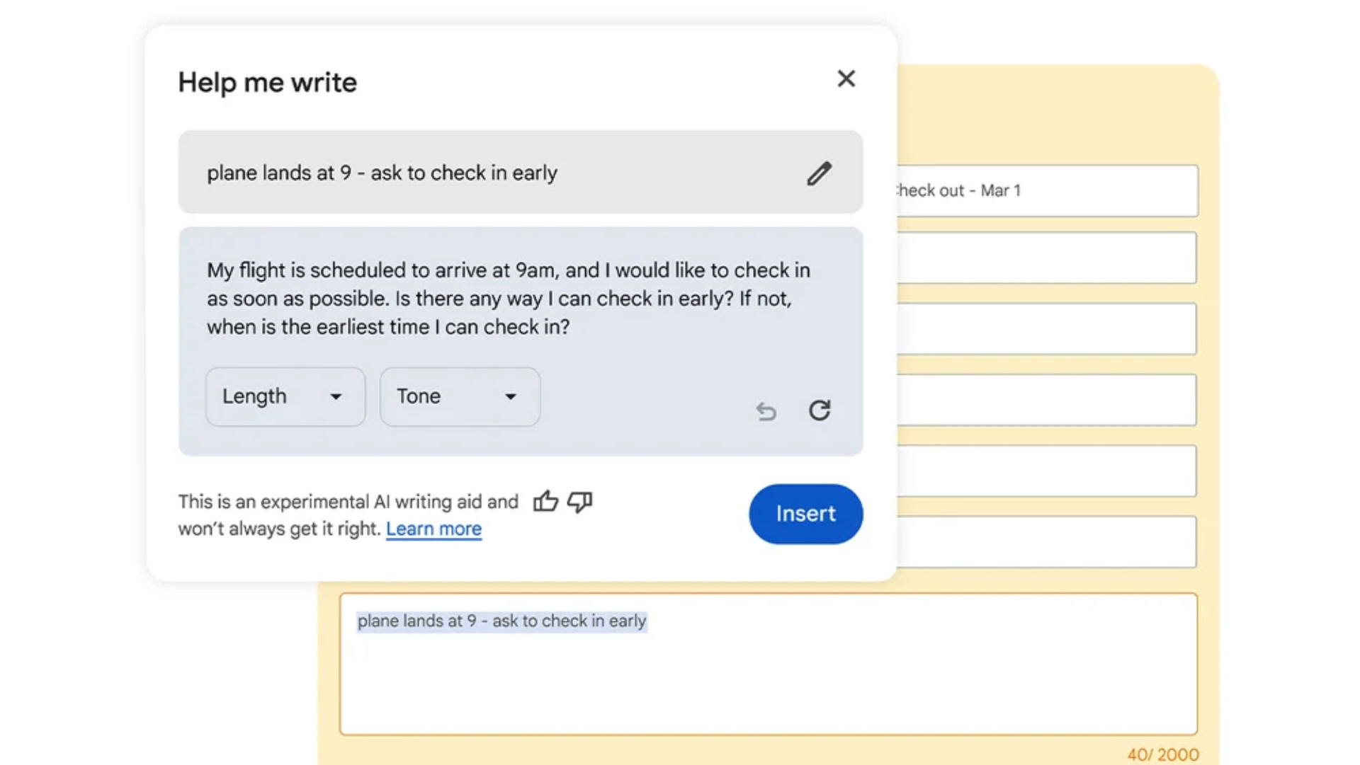The height and width of the screenshot is (765, 1360).
Task: Follow the Learn more link
Action: coord(433,529)
